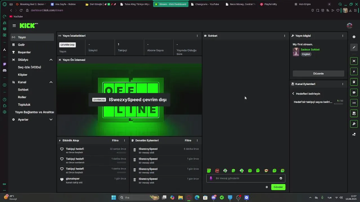This screenshot has width=360, height=202.
Task: Open Filtre in Denetim Eylemleri panel
Action: pos(188,140)
